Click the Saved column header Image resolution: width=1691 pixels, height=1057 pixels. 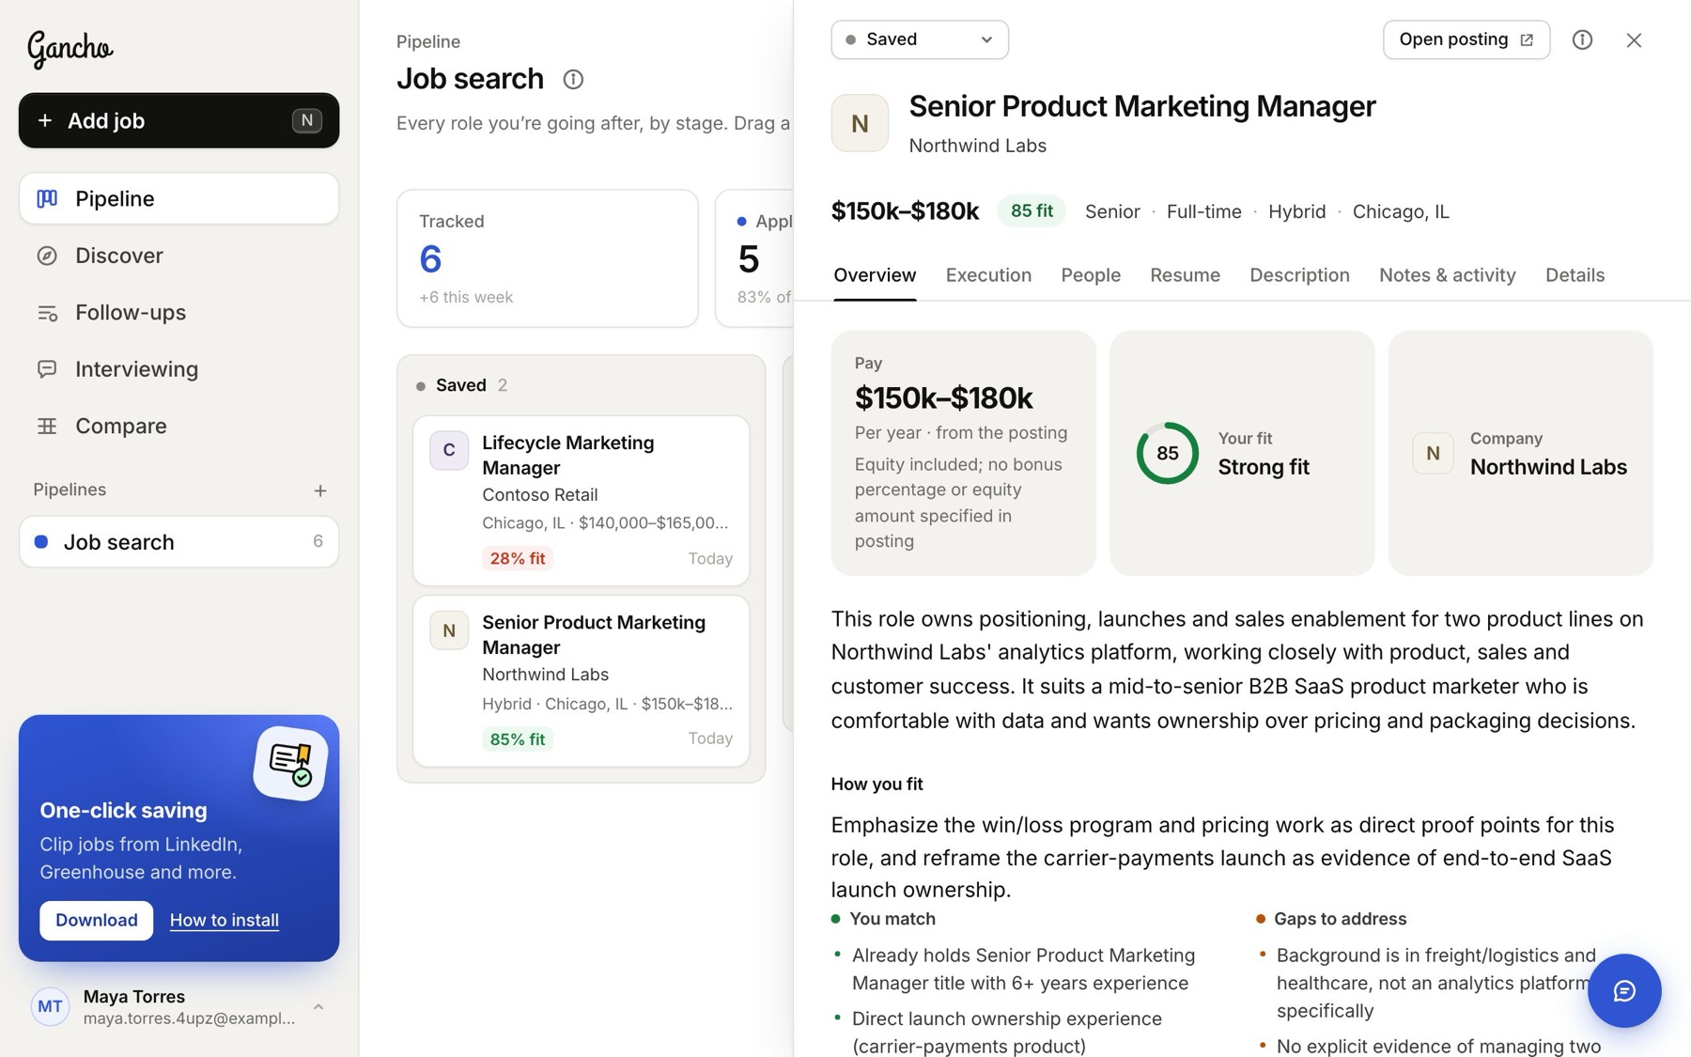click(x=461, y=385)
